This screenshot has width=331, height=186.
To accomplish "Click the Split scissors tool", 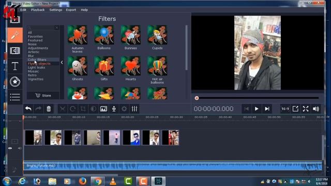I will 63,109.
